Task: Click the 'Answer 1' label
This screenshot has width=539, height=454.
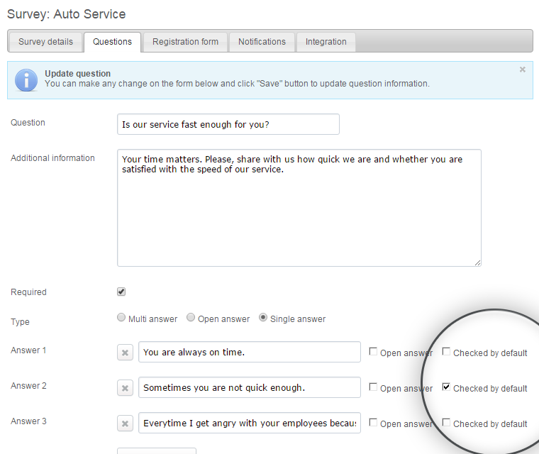Action: (28, 350)
